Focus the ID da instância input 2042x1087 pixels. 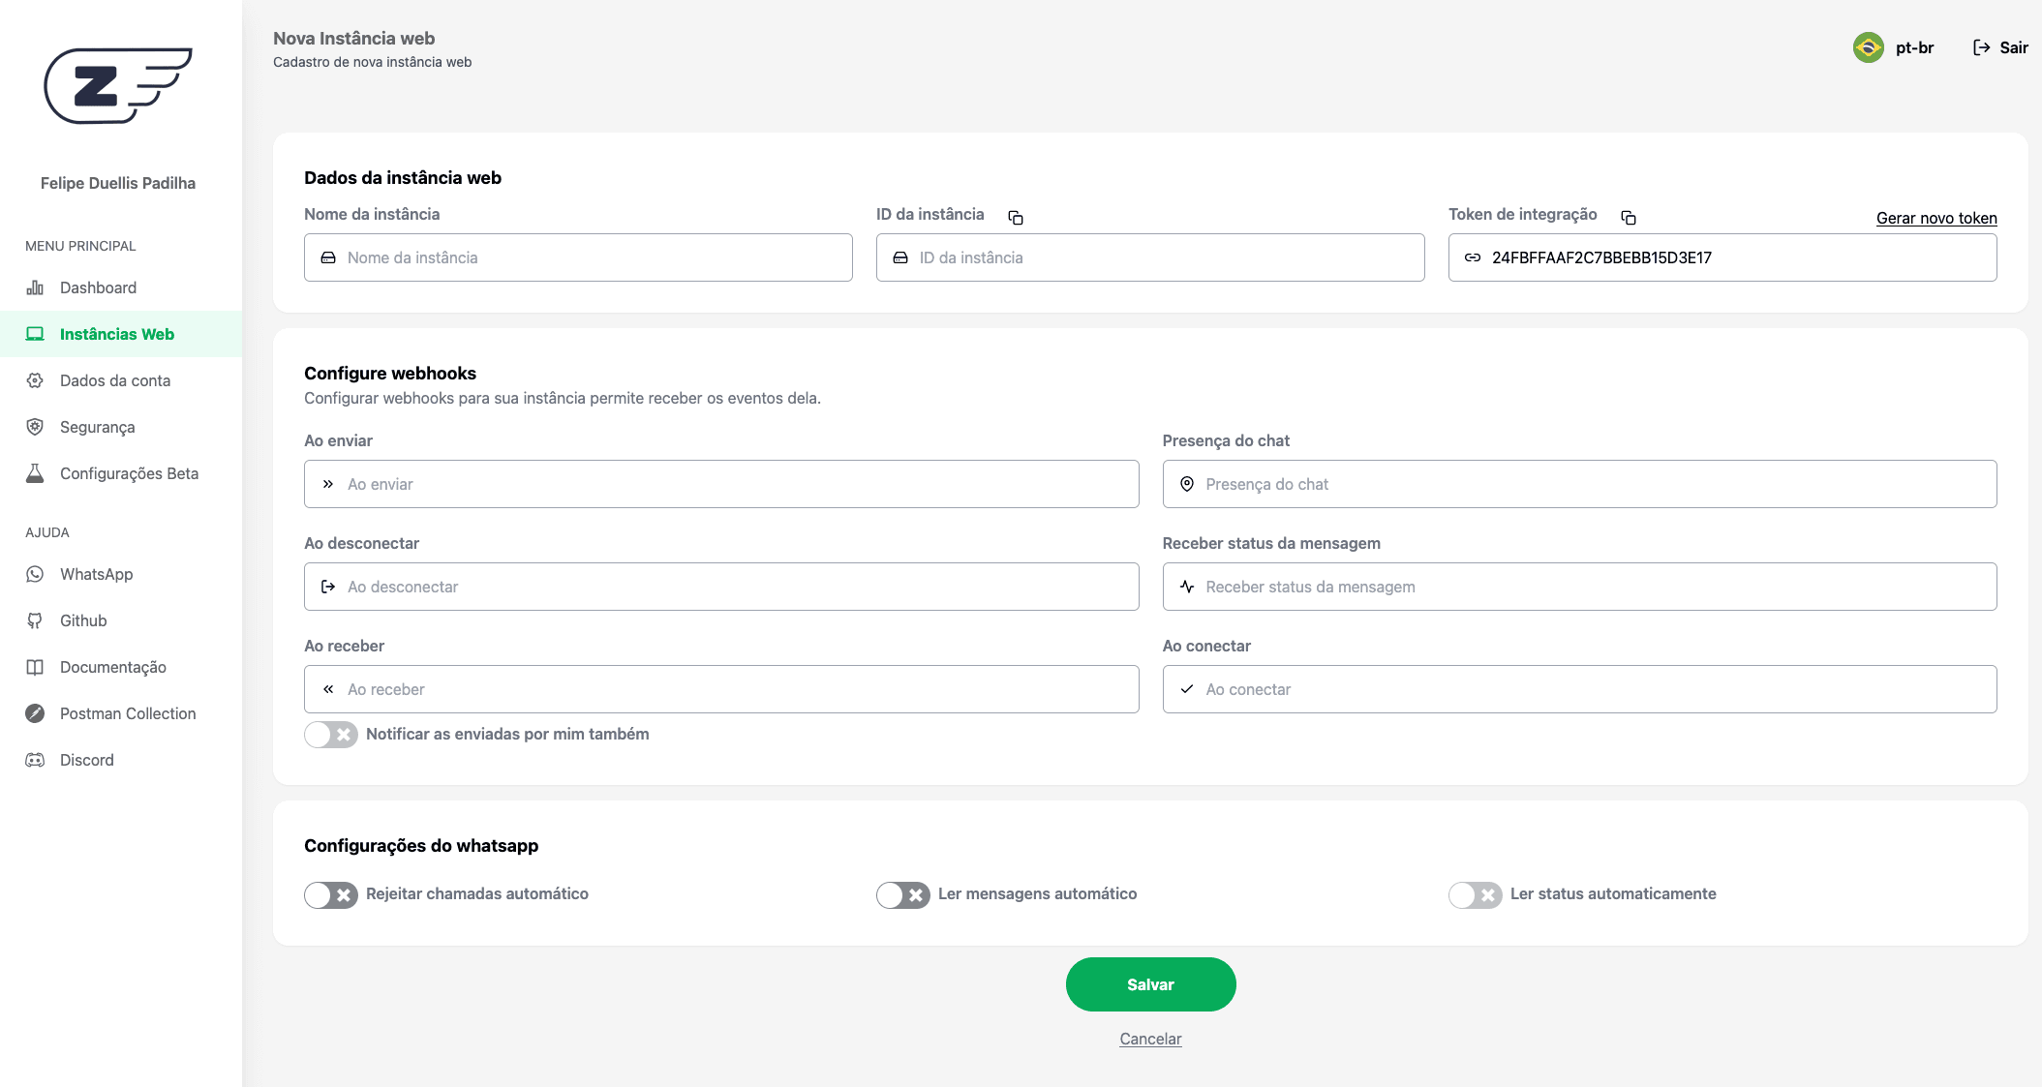[x=1150, y=257]
